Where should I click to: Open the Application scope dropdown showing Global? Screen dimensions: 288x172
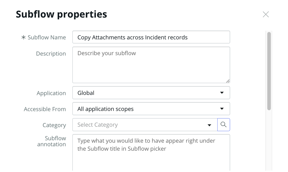[151, 93]
